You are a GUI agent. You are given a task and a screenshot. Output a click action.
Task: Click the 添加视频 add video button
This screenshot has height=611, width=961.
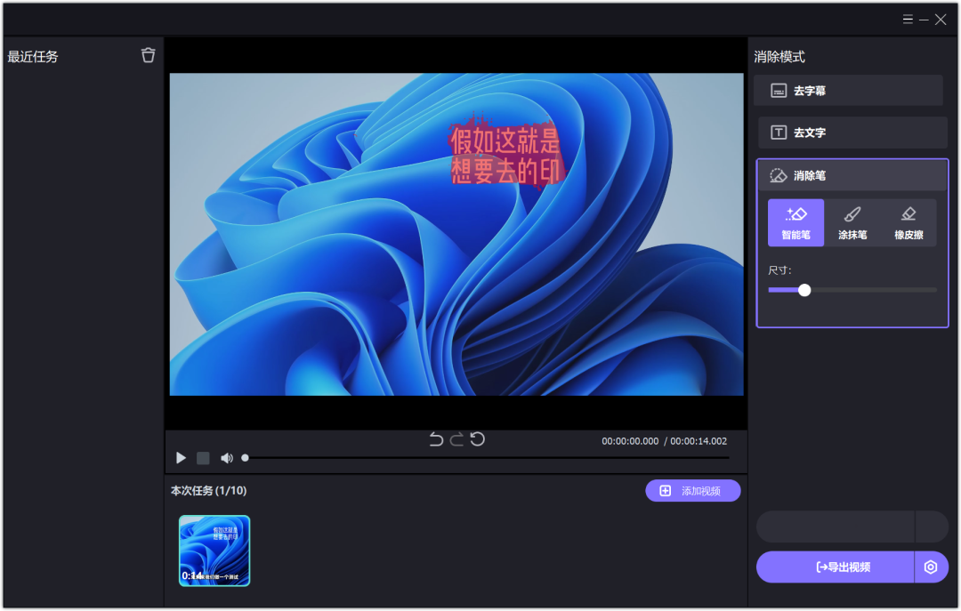[692, 491]
